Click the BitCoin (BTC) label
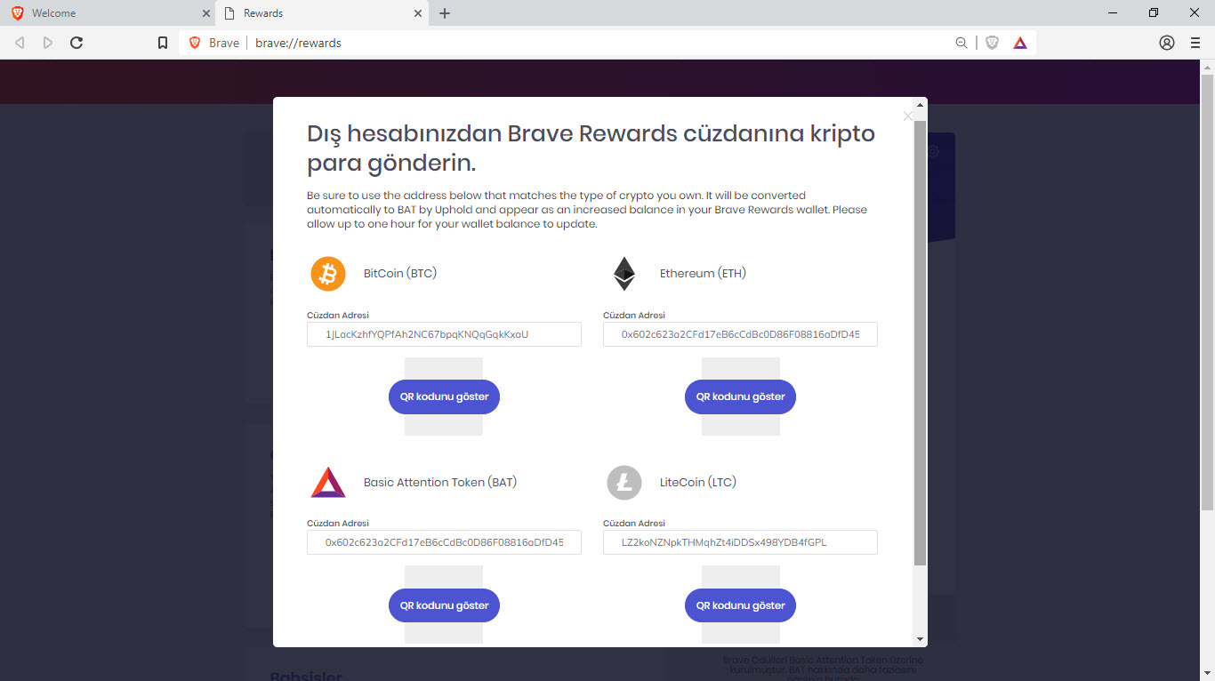This screenshot has width=1215, height=681. tap(400, 274)
